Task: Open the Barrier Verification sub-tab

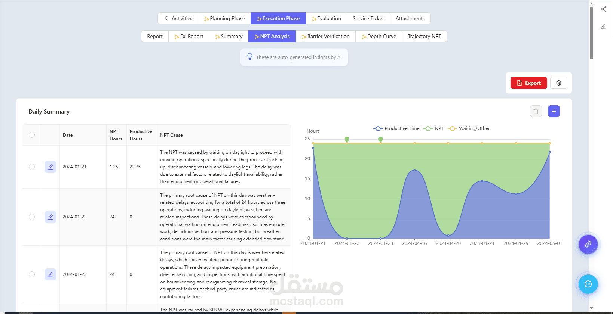Action: 325,36
